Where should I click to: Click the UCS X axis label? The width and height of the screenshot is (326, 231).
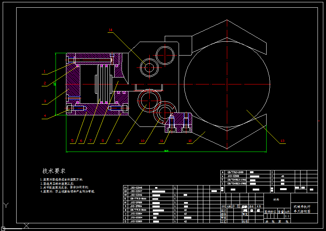click(26, 226)
